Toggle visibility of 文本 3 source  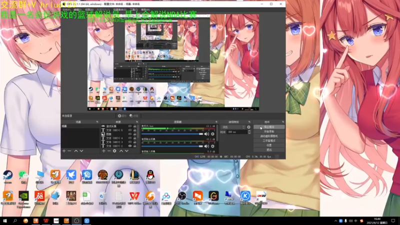[x=130, y=142]
